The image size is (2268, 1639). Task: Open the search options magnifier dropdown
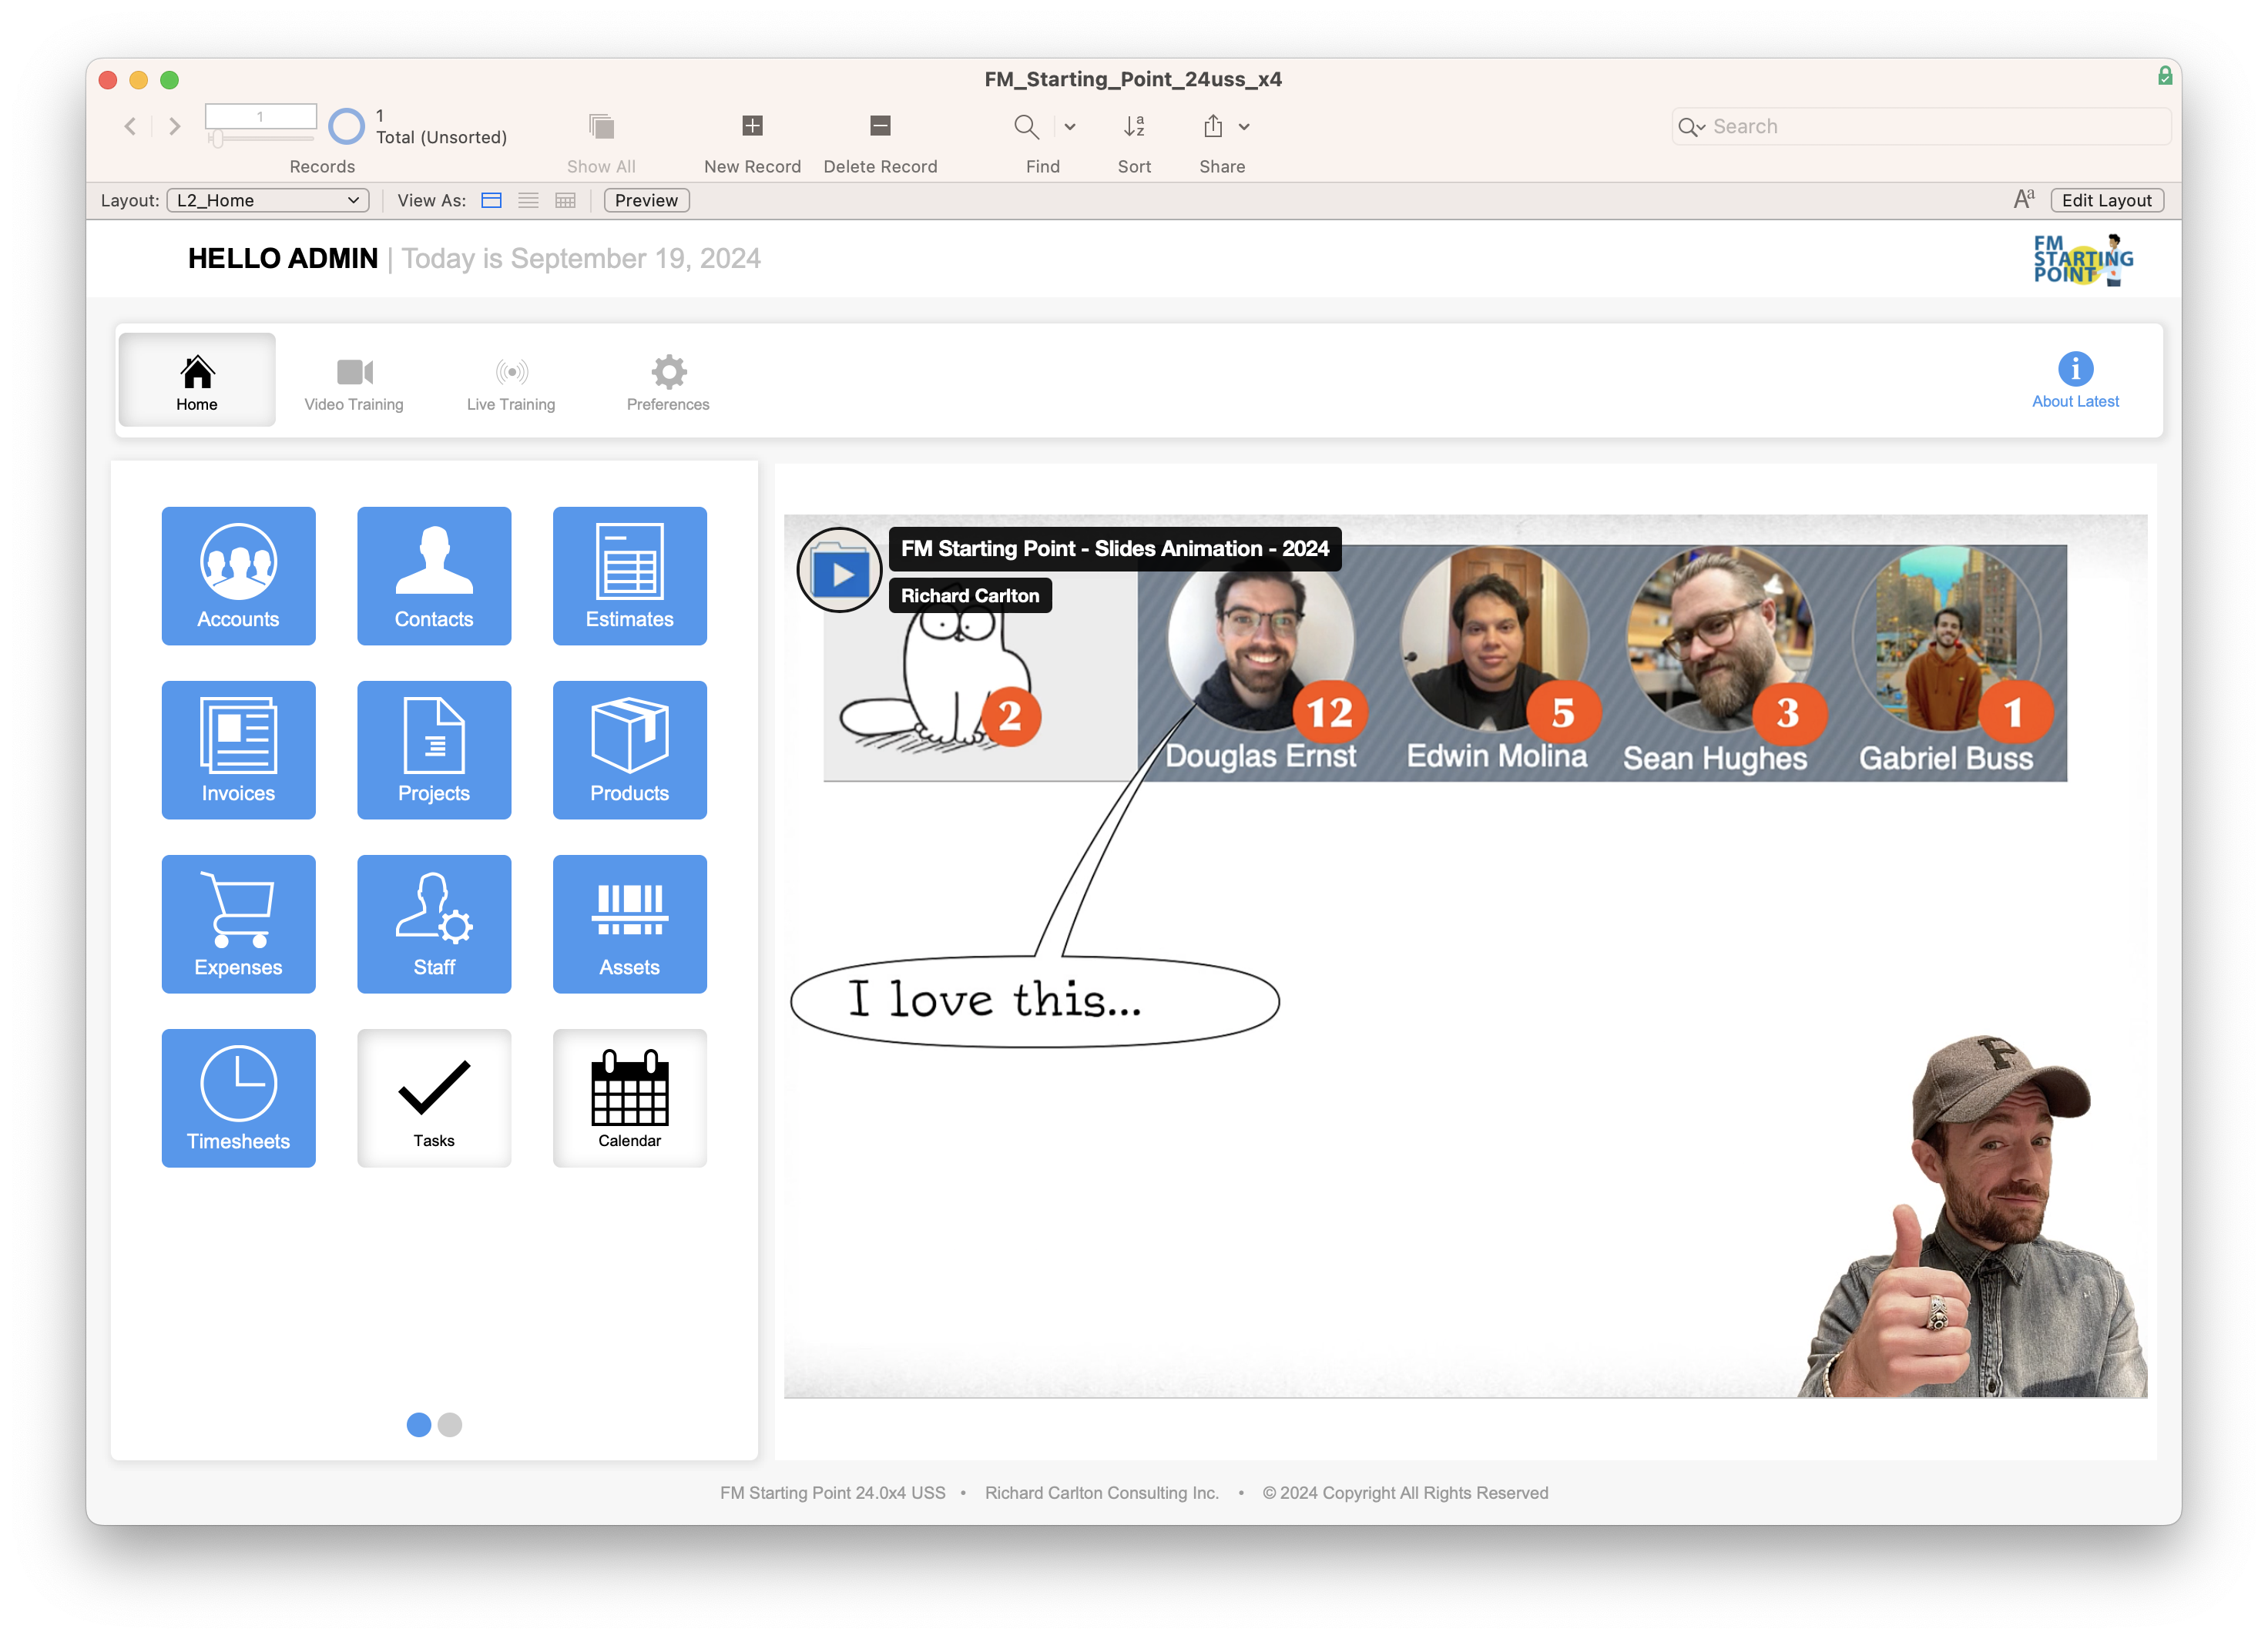(x=1691, y=127)
